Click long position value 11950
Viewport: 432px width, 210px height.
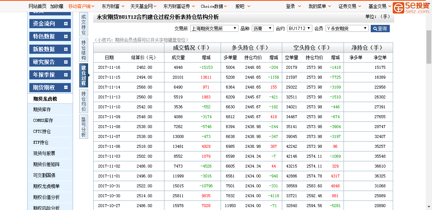[230, 205]
